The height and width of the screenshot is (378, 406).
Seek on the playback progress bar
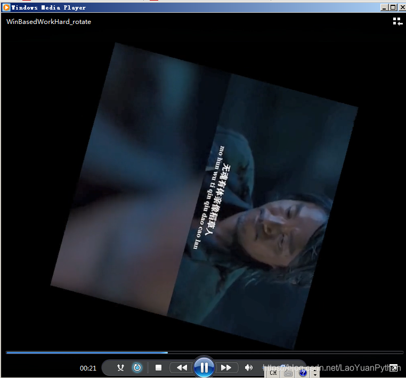205,352
